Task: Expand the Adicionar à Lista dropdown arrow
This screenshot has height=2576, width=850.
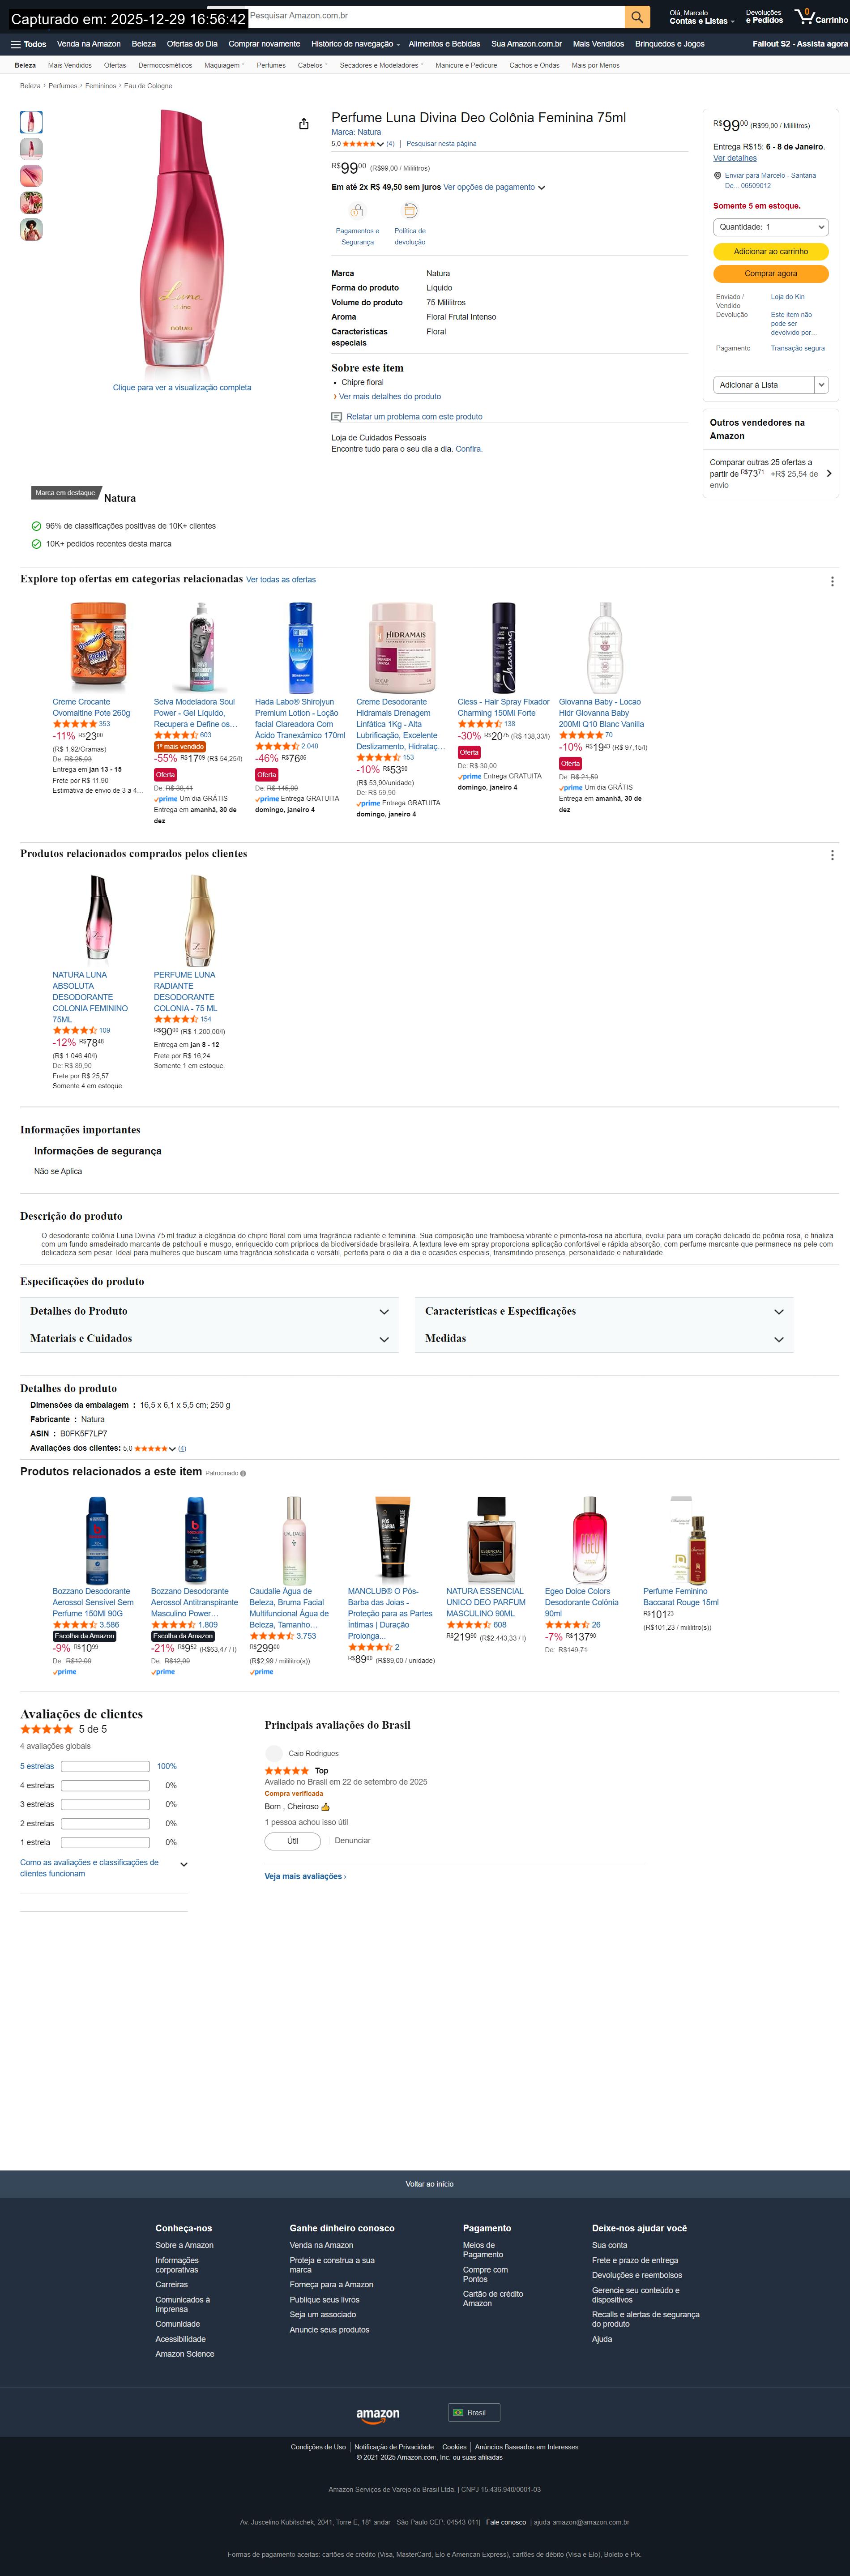Action: [x=821, y=385]
